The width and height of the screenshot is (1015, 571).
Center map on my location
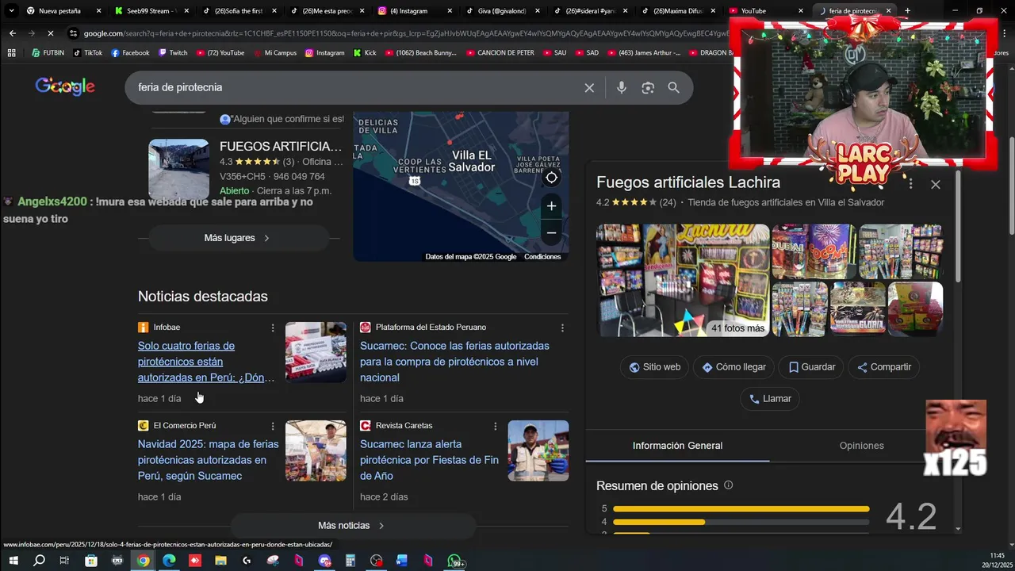click(x=551, y=177)
